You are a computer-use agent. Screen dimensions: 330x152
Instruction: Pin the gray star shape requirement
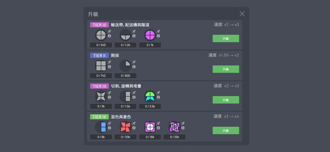[110, 93]
